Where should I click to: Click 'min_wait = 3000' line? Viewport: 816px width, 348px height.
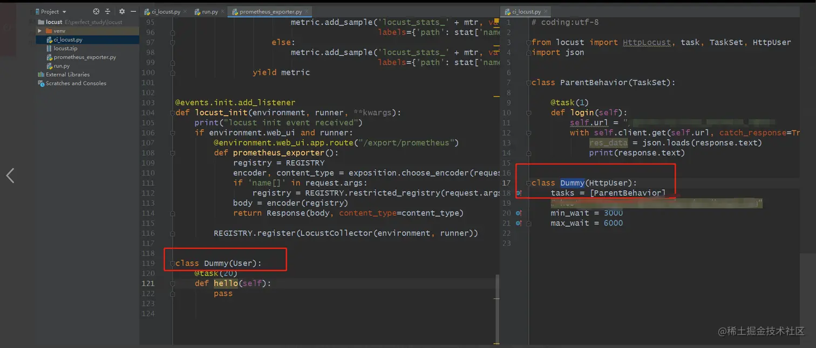click(587, 213)
